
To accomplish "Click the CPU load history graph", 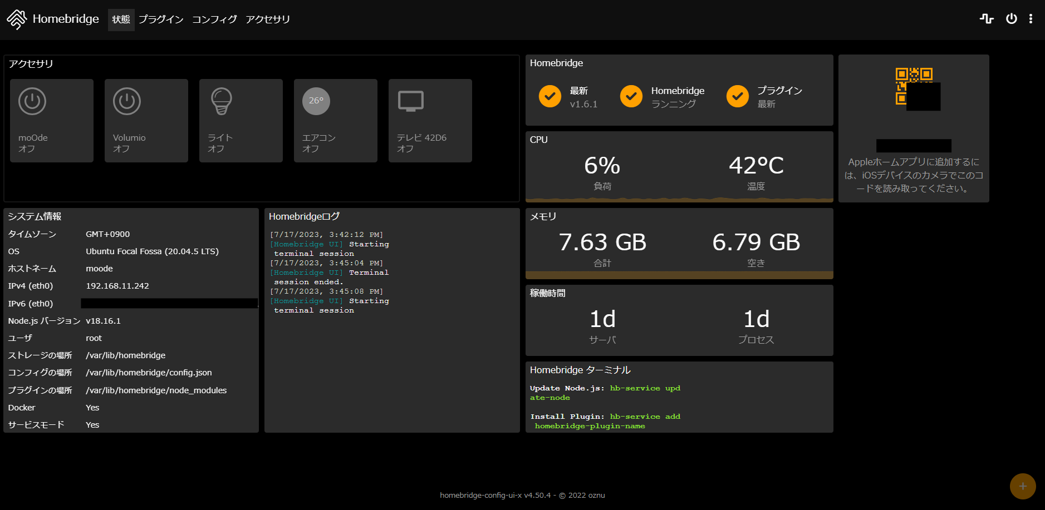I will [679, 199].
